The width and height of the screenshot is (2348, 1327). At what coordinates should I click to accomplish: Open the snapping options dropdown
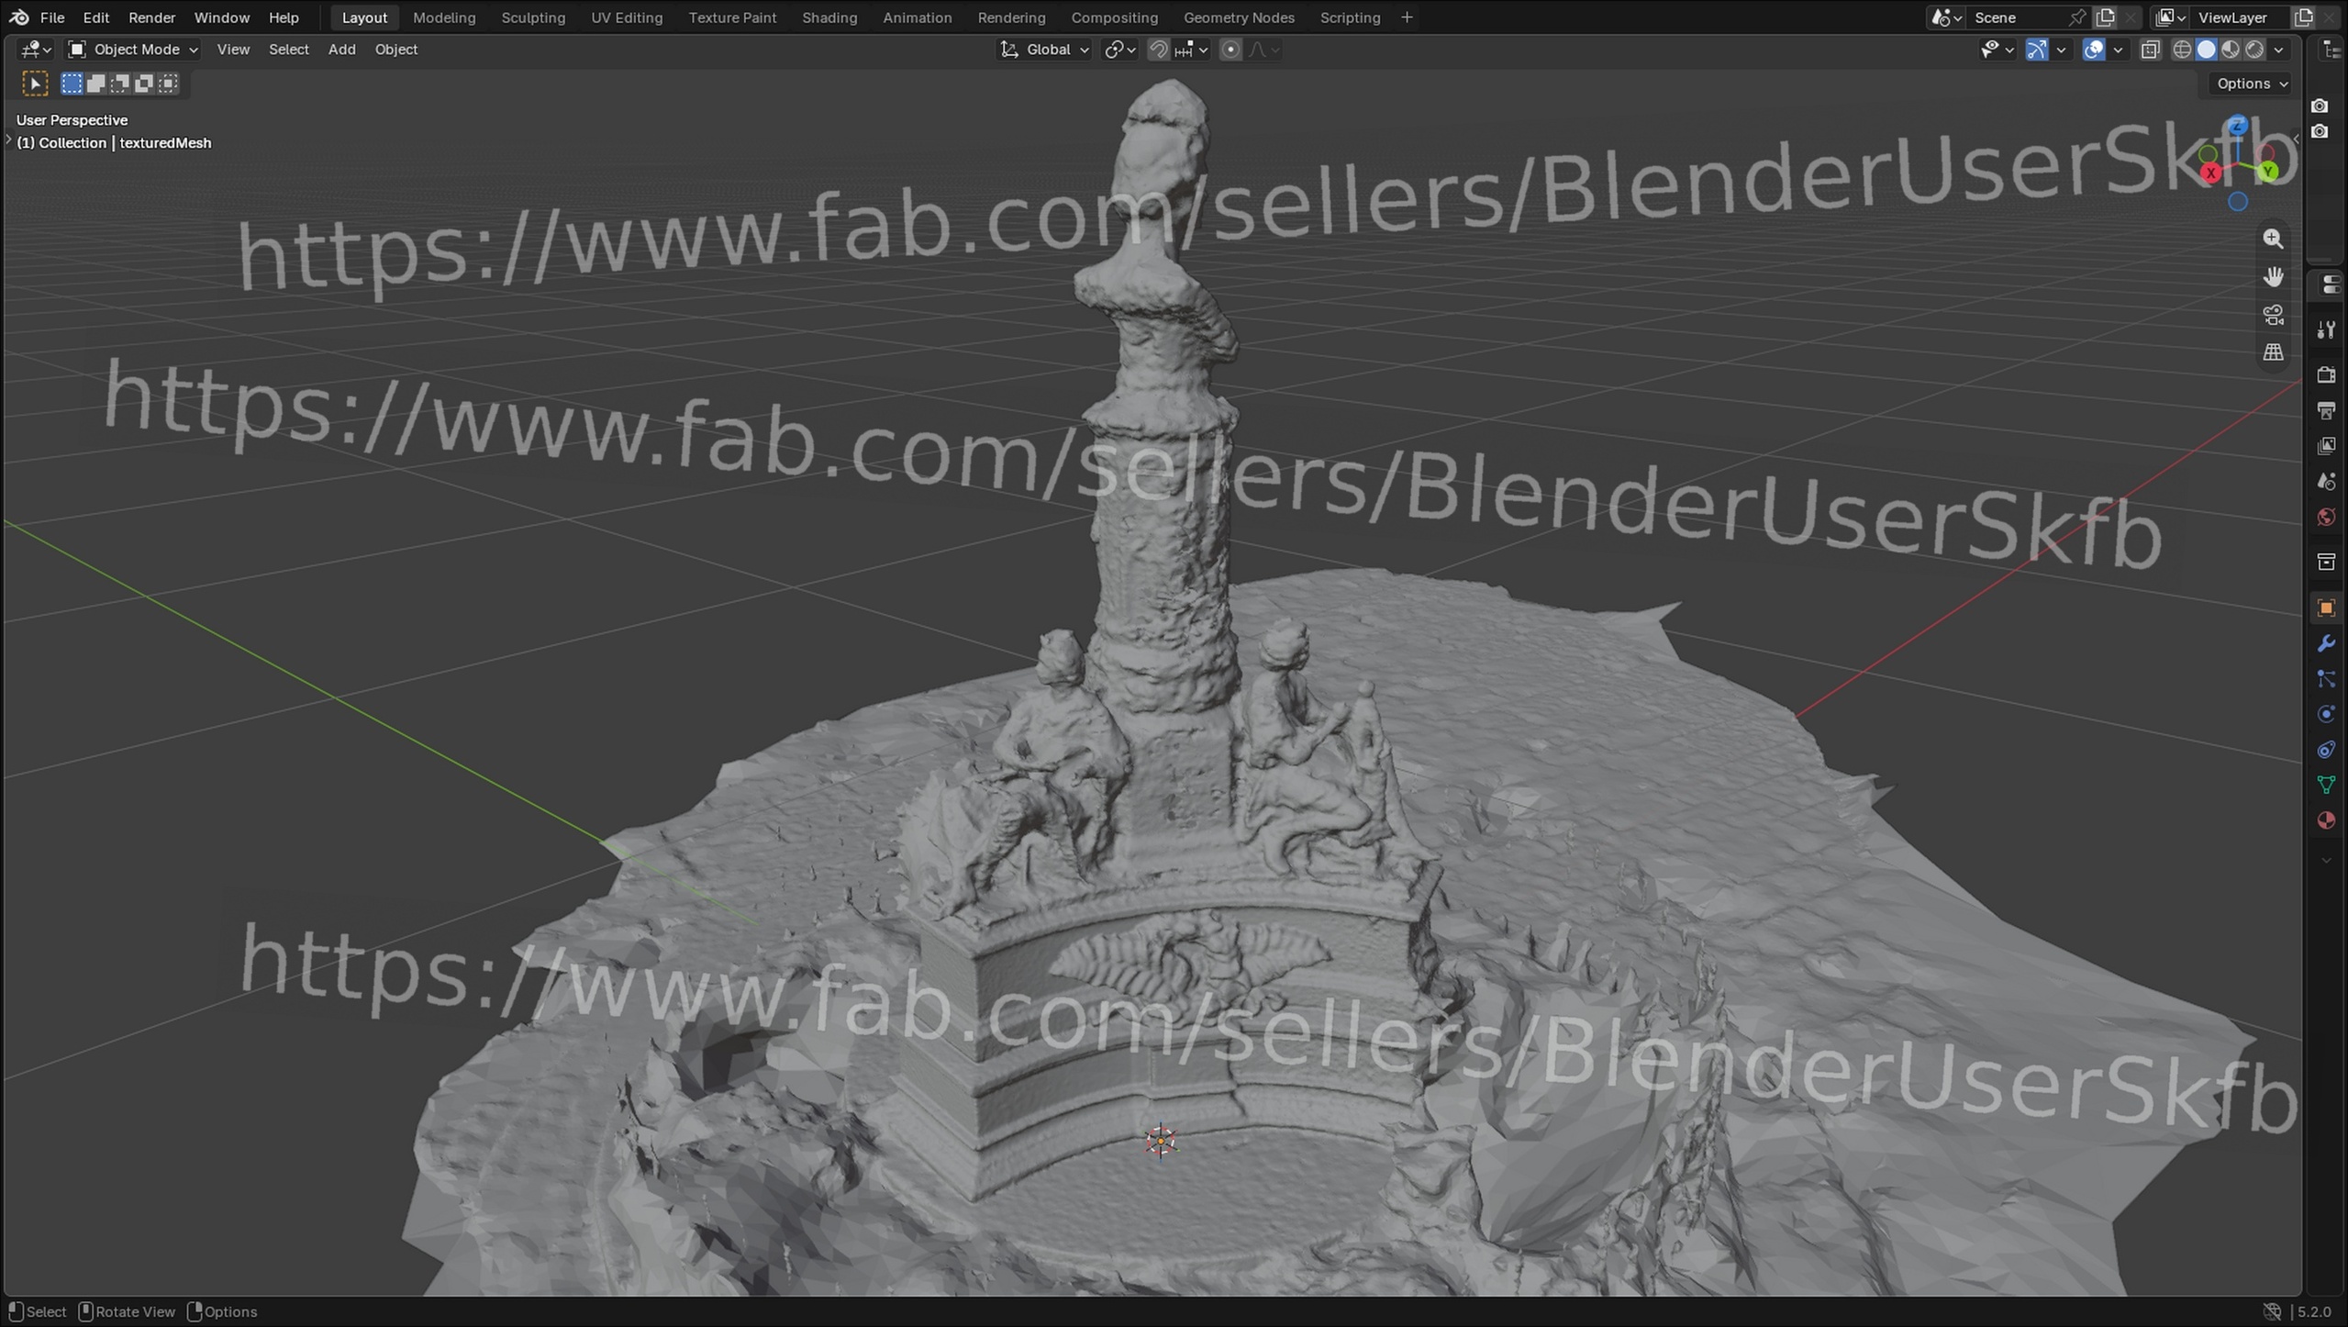pos(1193,50)
